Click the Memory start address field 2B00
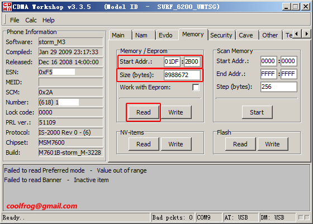 point(192,61)
